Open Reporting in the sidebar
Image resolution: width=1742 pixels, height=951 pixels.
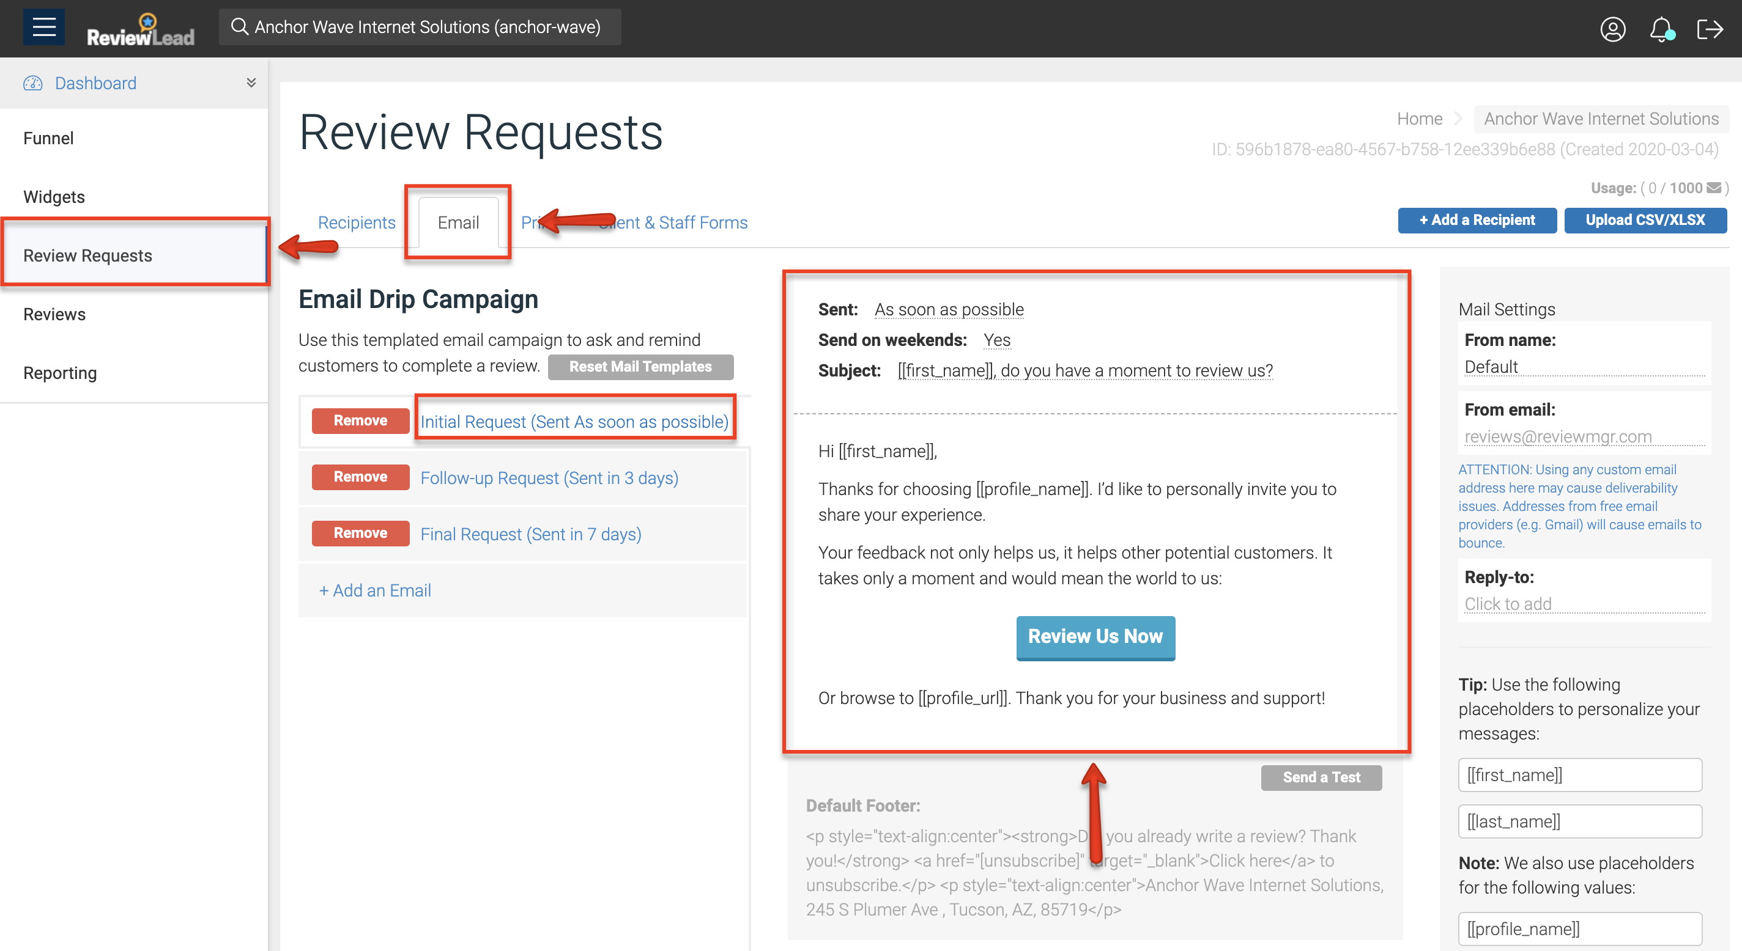(60, 373)
